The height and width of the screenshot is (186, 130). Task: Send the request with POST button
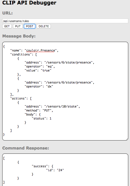[30, 26]
